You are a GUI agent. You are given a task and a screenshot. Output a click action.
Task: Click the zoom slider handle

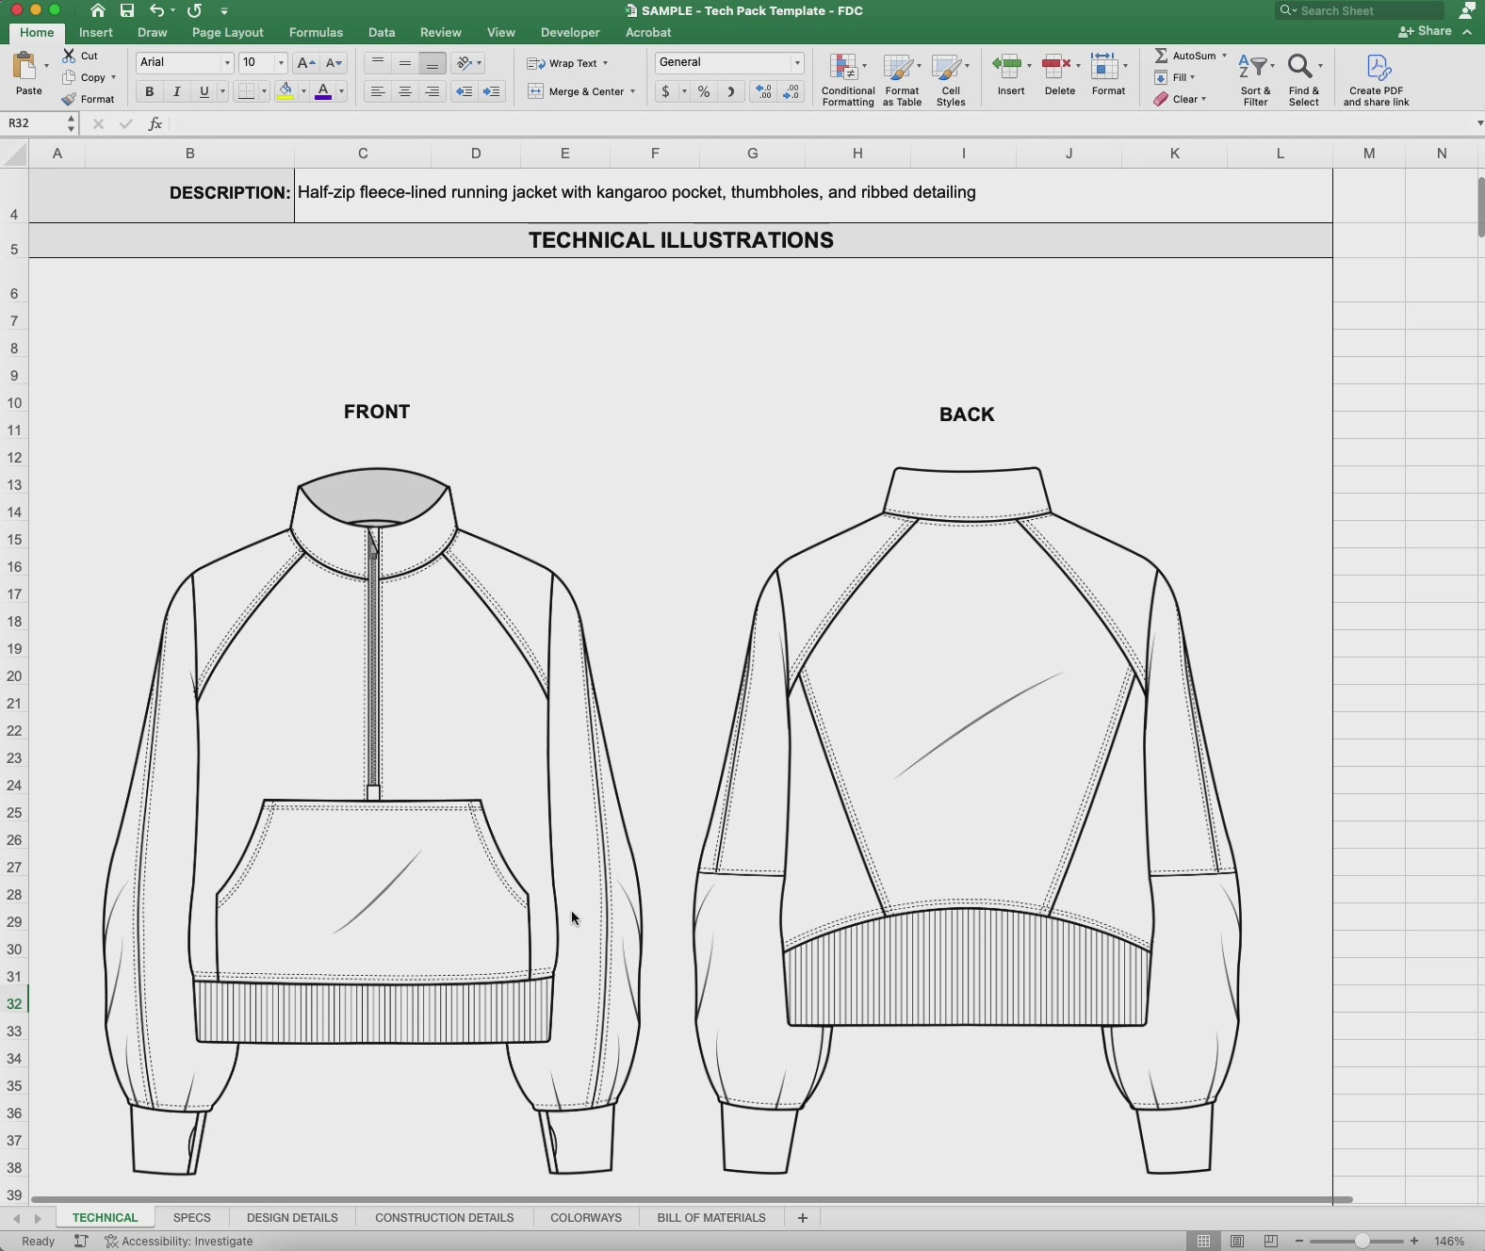tap(1362, 1241)
